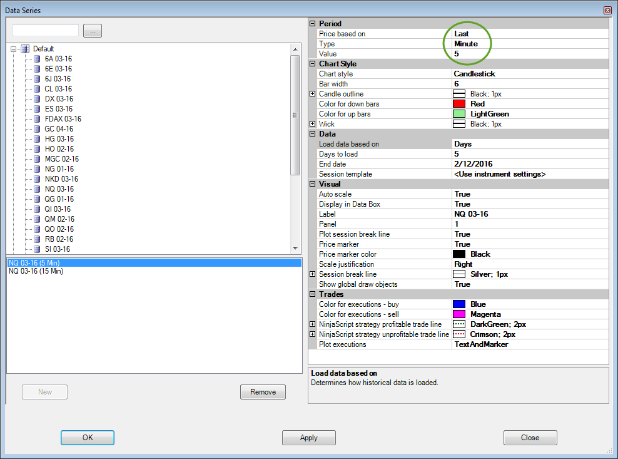Open the Session template dropdown value
Image resolution: width=618 pixels, height=459 pixels.
pos(530,174)
